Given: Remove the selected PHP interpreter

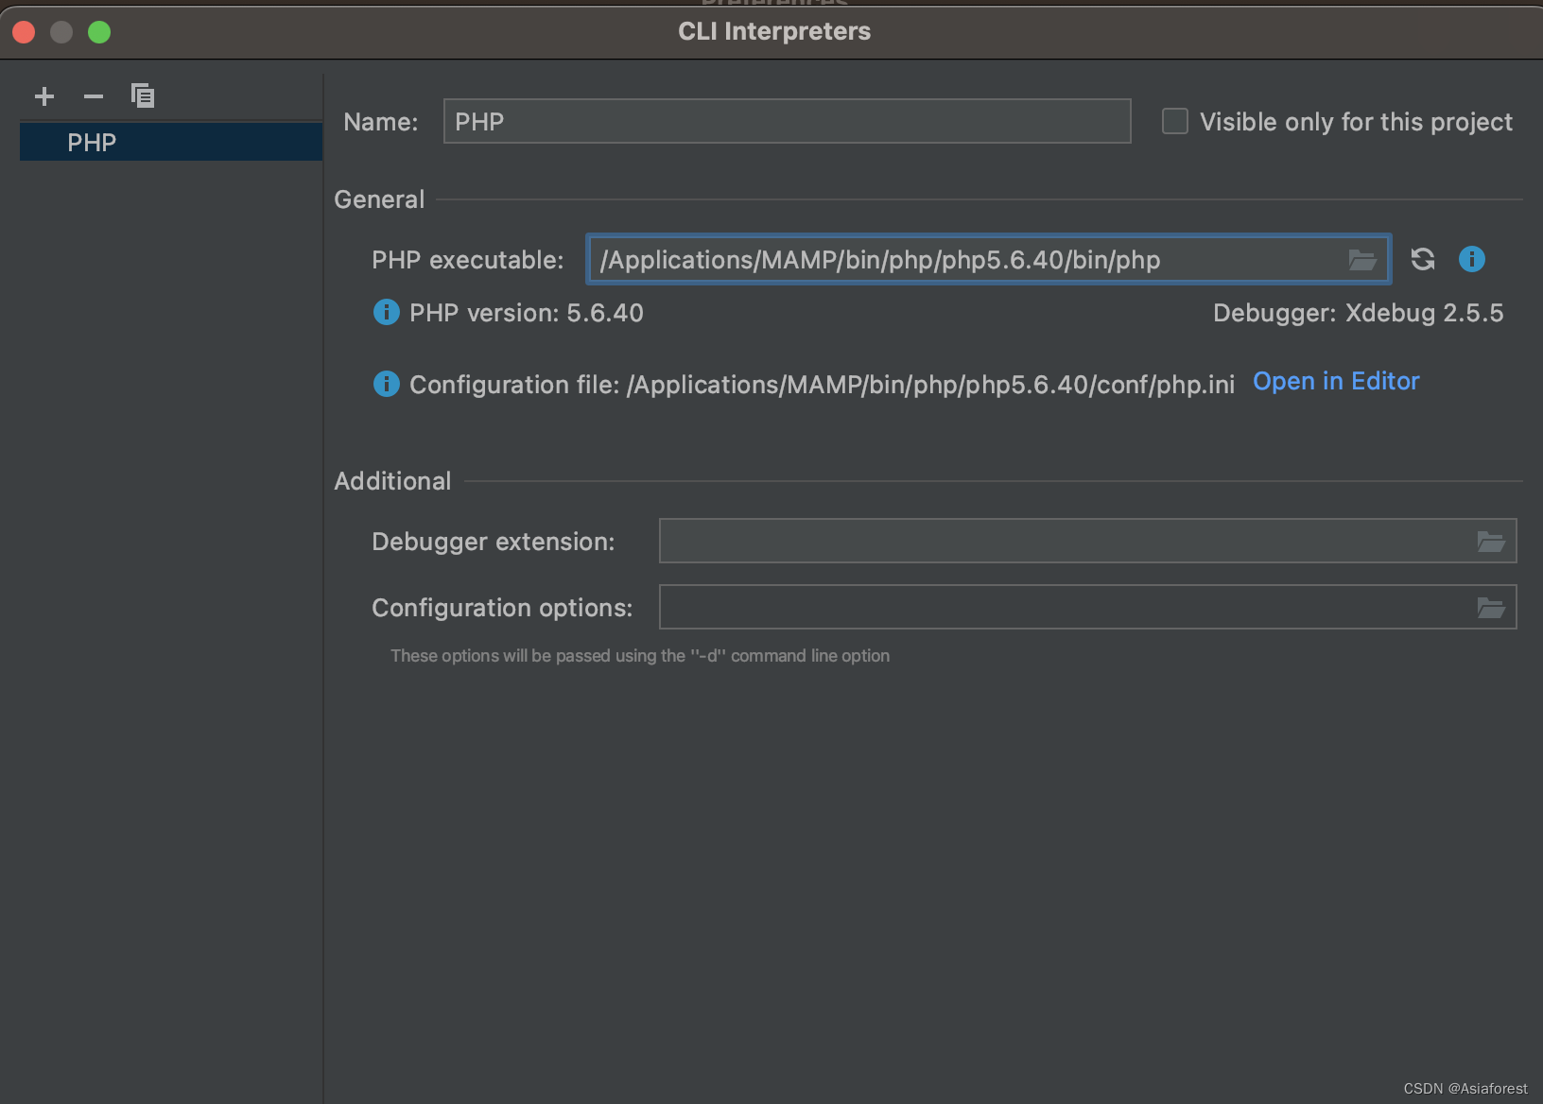Looking at the screenshot, I should (93, 95).
